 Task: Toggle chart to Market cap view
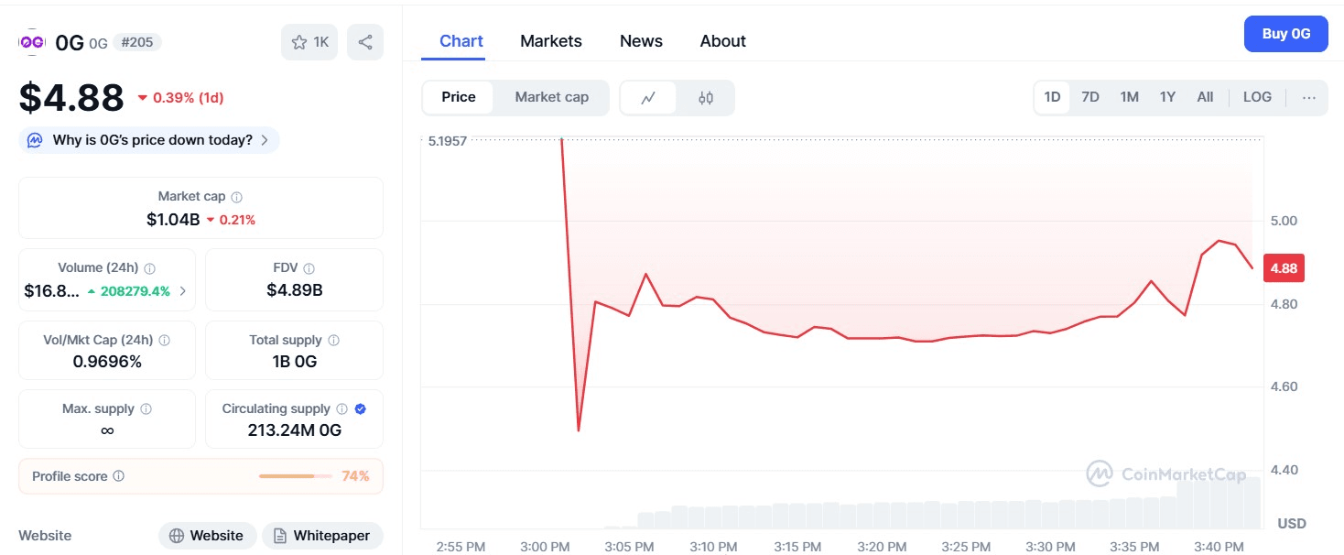[x=551, y=97]
